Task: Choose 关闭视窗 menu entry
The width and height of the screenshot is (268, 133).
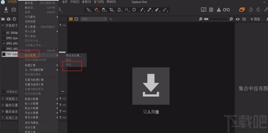Action: click(38, 22)
